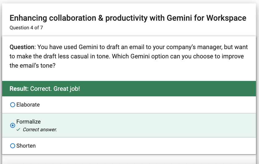Click the green checkmark beside Correct answer

click(x=18, y=129)
